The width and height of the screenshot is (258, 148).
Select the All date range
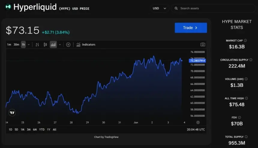55,129
